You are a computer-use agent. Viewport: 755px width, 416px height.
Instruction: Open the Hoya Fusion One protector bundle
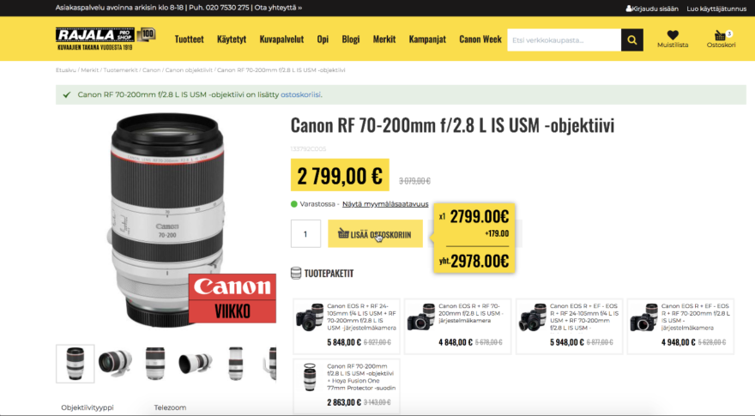(x=347, y=386)
